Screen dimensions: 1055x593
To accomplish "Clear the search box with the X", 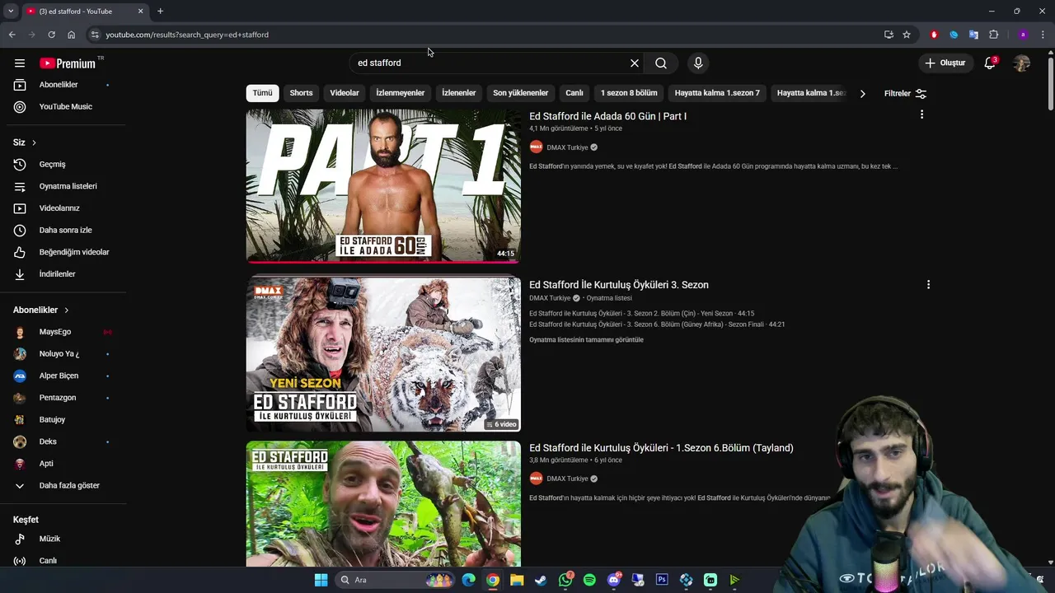I will click(635, 63).
